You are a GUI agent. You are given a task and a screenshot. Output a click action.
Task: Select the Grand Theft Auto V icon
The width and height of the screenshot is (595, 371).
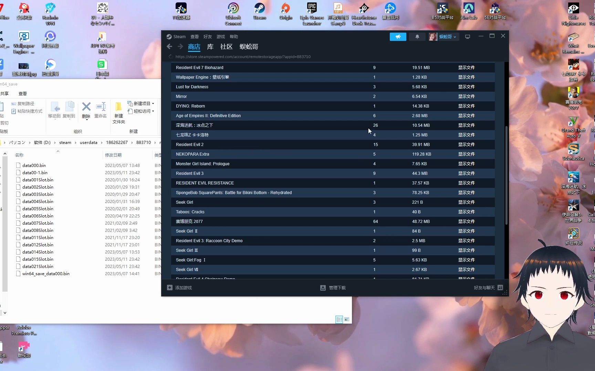click(573, 127)
